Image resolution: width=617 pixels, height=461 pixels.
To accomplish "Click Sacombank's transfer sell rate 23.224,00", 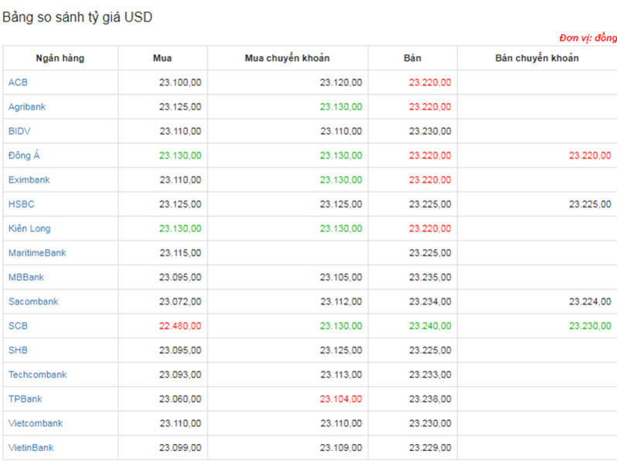I will [590, 301].
